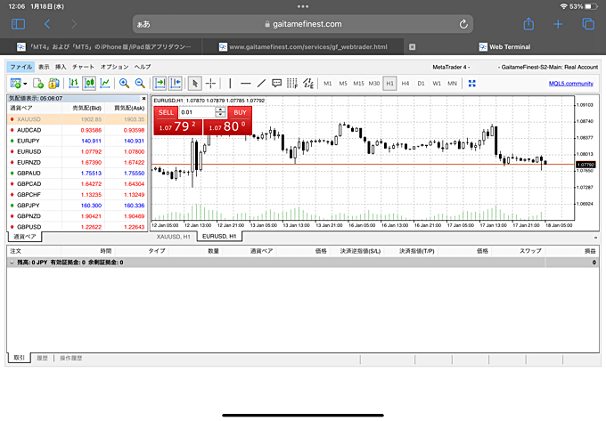
Task: Toggle fullscreen mode icon
Action: 472,84
